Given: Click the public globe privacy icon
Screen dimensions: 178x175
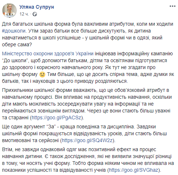Looking at the screenshot, I should (x=35, y=14).
